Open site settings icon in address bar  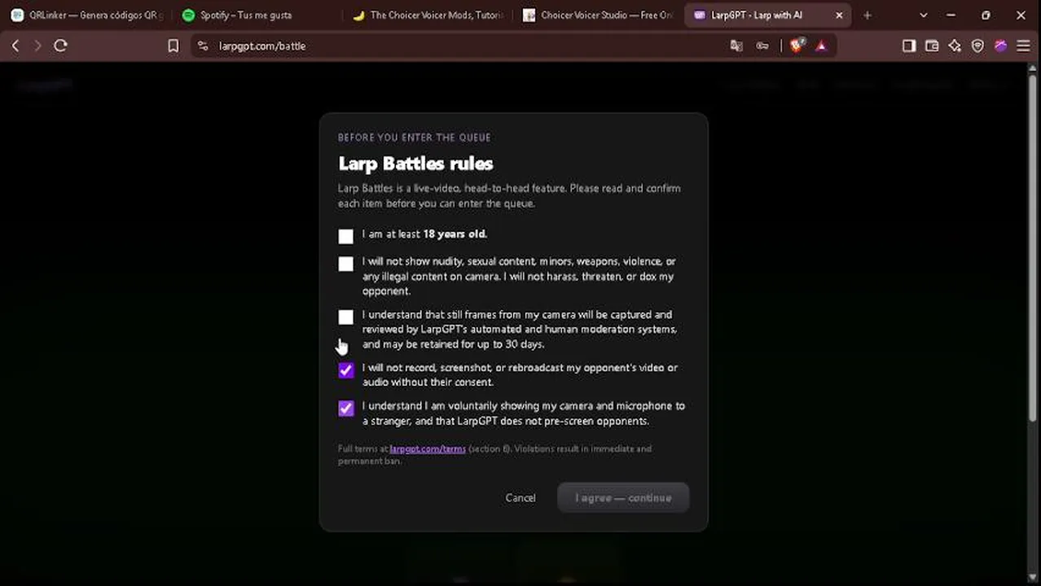pyautogui.click(x=203, y=46)
